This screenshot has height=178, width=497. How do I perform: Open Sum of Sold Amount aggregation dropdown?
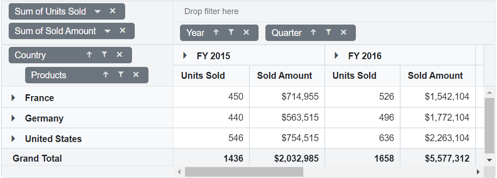click(107, 31)
